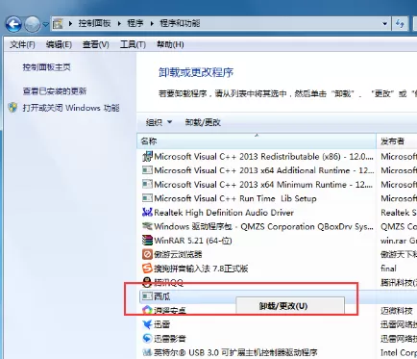Select WinRAR 5.21 (64-位) entry
Image resolution: width=417 pixels, height=359 pixels.
coord(193,241)
